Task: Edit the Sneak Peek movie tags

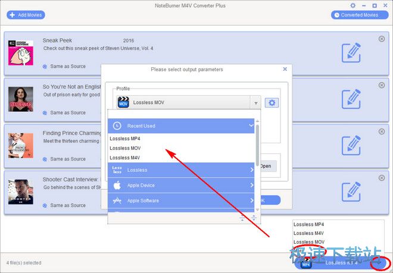Action: point(351,53)
